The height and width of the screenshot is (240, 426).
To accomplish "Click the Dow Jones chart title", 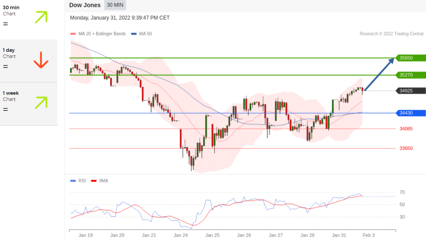I will click(85, 5).
